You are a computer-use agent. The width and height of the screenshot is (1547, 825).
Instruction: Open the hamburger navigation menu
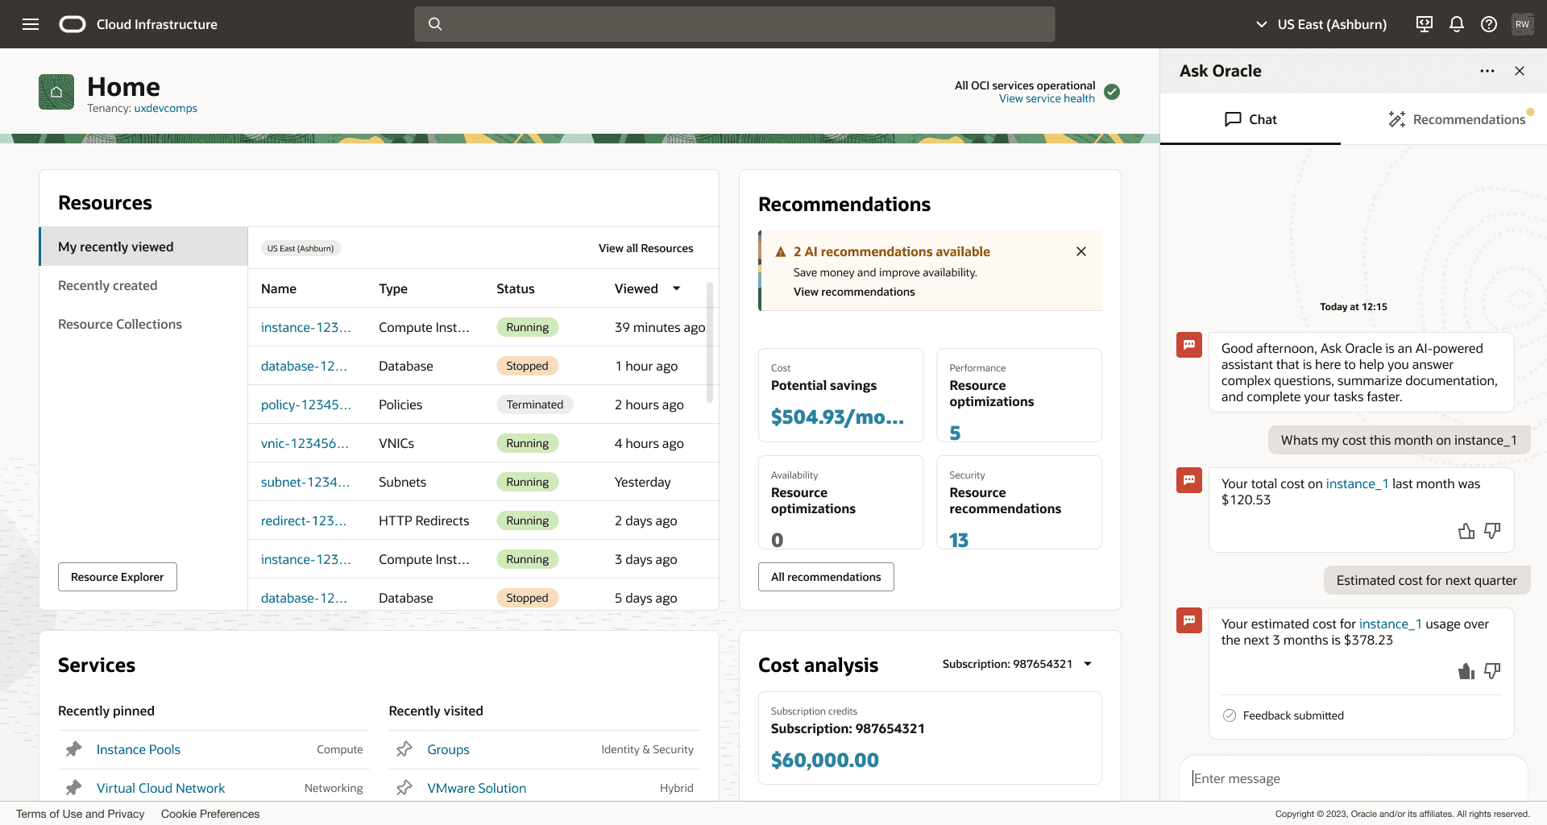point(31,24)
